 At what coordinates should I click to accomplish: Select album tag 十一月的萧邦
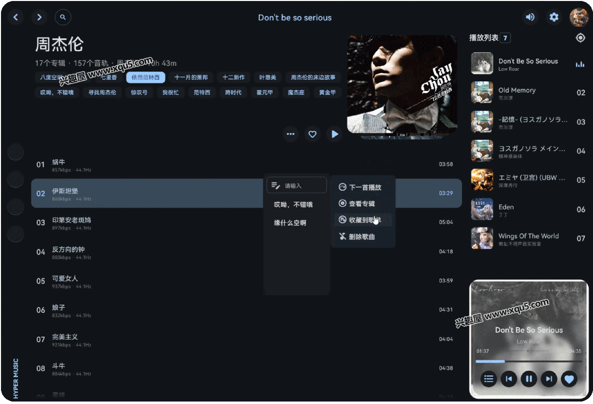(x=191, y=77)
